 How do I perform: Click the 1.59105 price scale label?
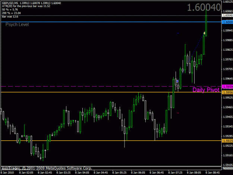(x=228, y=165)
